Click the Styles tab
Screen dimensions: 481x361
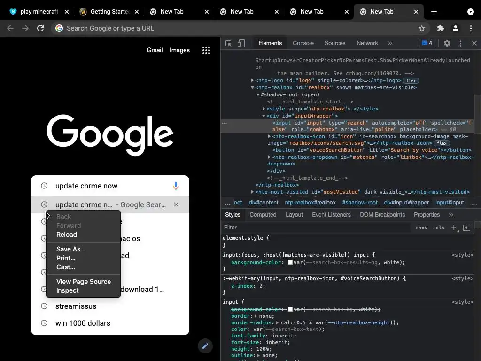[233, 215]
